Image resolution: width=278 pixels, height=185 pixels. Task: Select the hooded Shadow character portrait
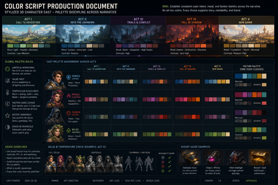[x=55, y=116]
